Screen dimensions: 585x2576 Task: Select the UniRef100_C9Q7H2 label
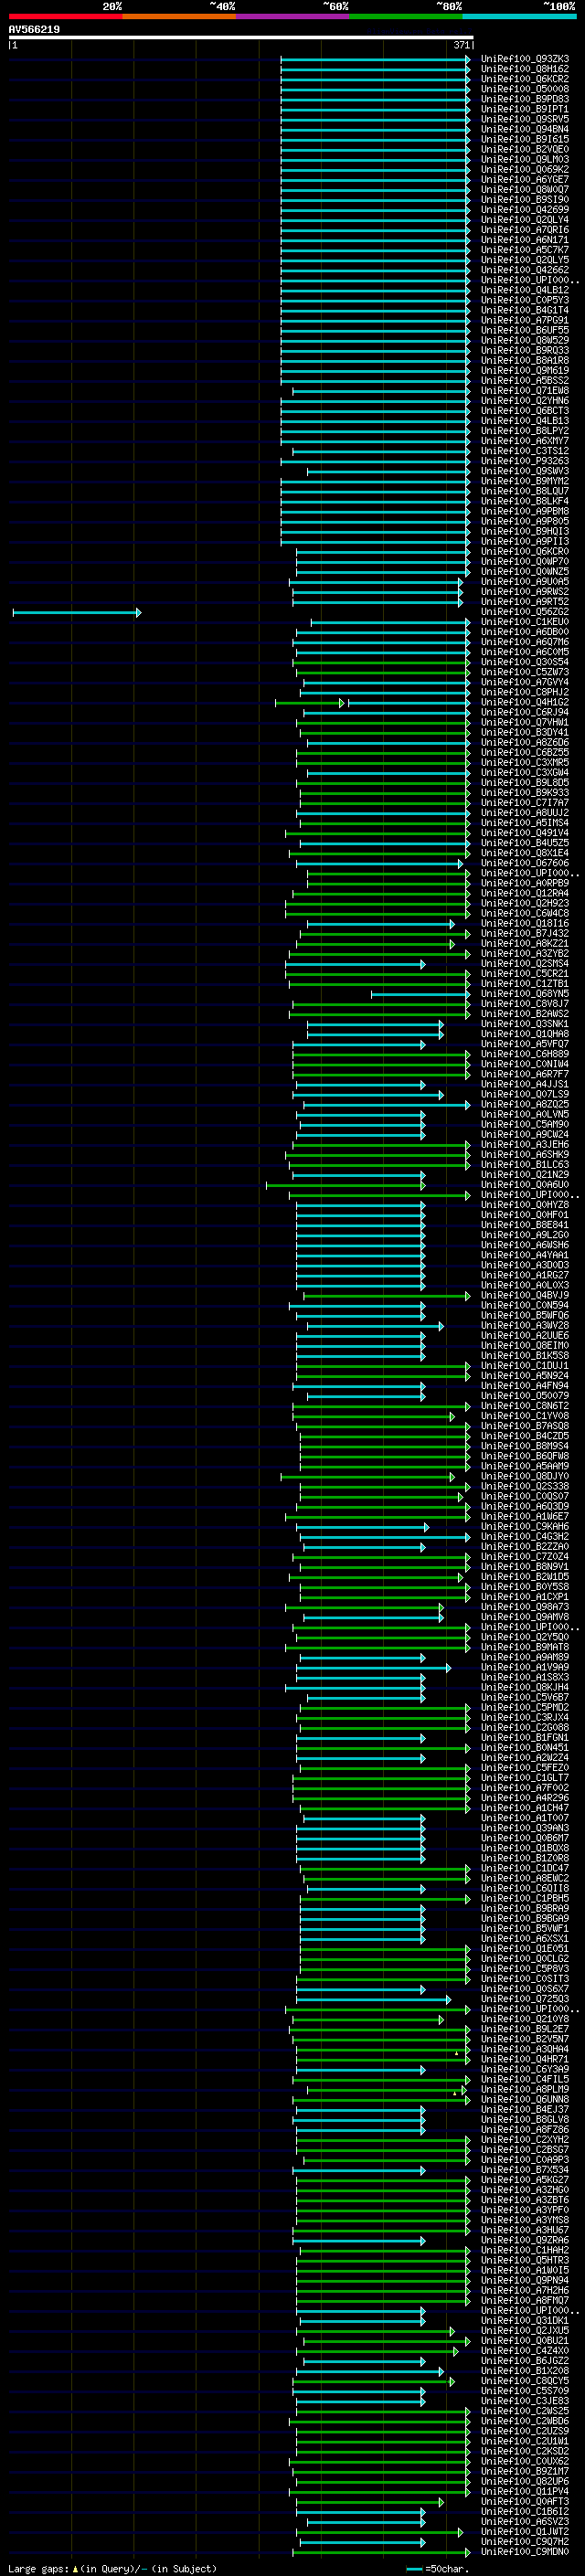pyautogui.click(x=525, y=2541)
